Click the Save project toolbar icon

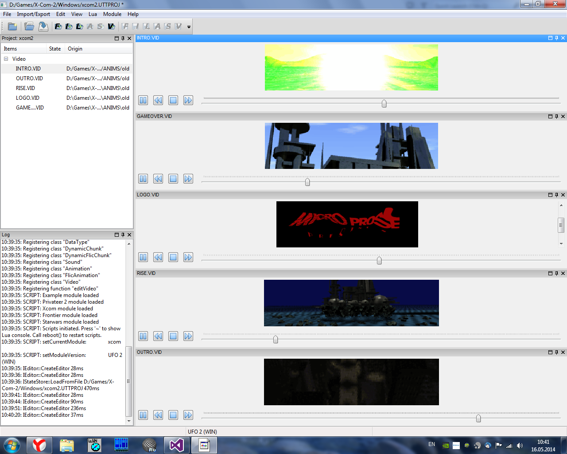[43, 27]
